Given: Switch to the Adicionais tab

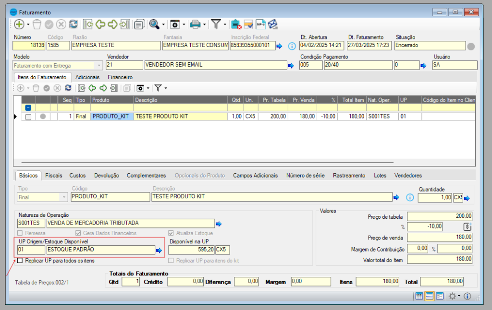Looking at the screenshot, I should (x=87, y=77).
